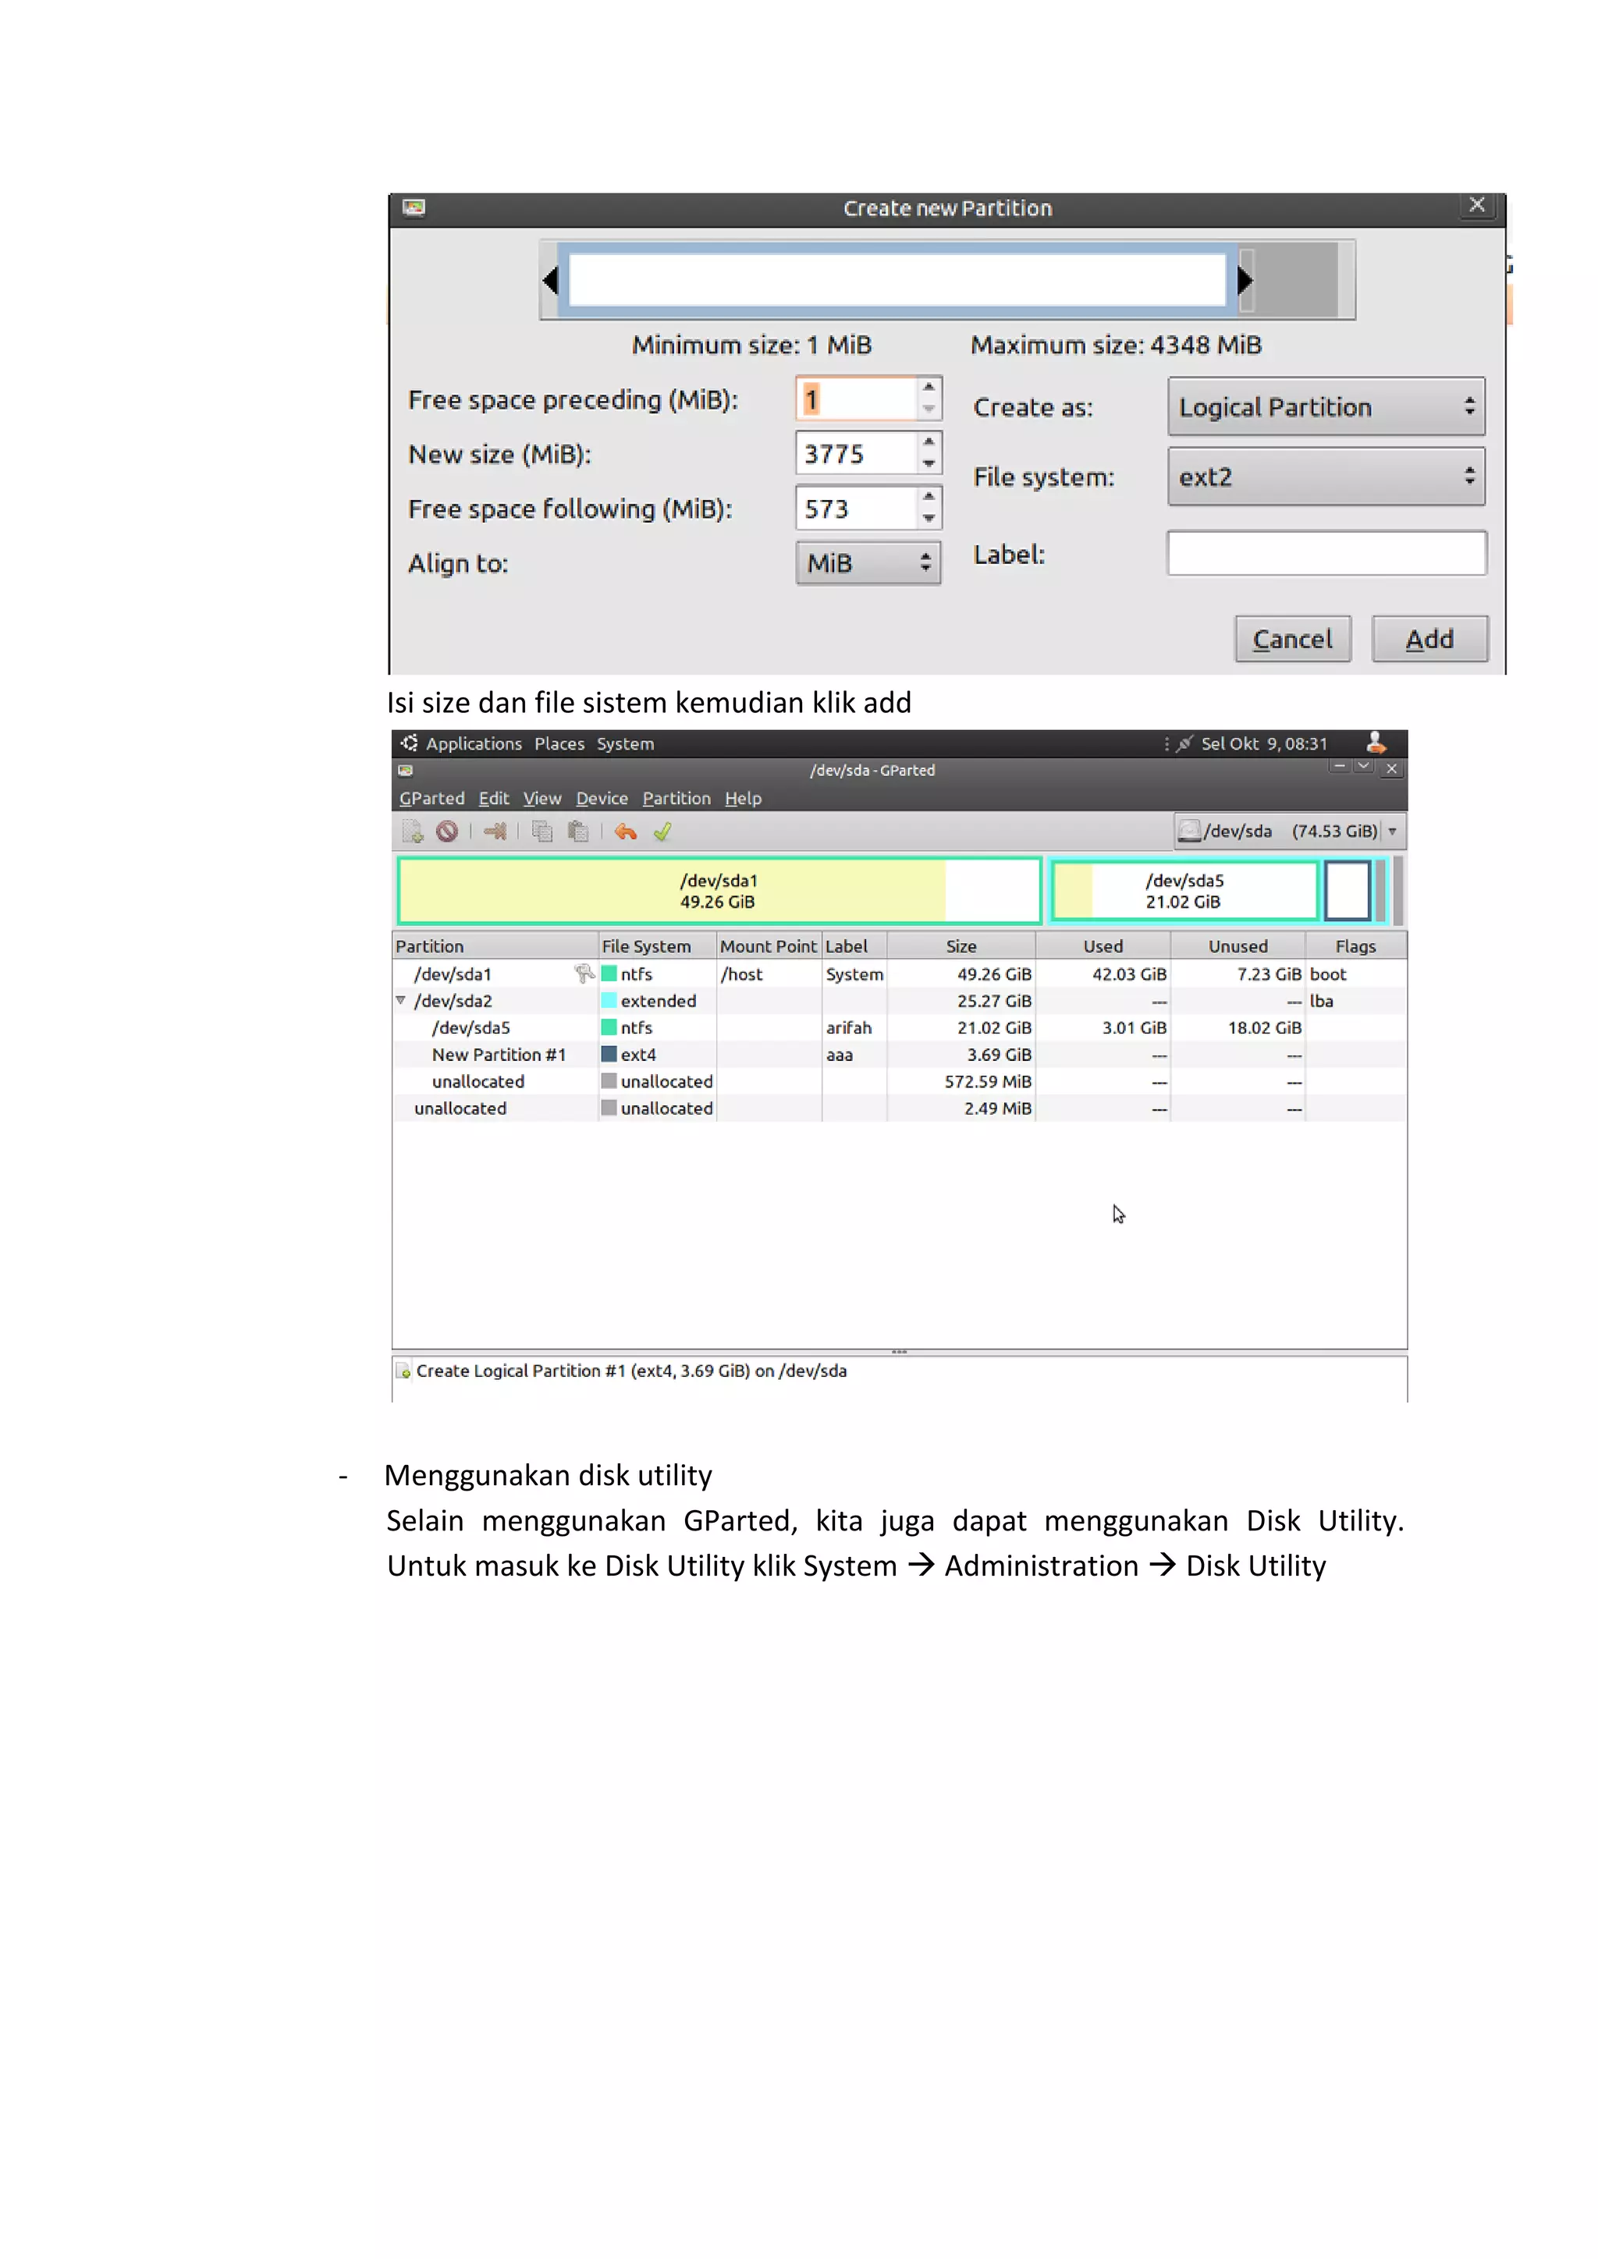Click the Partition column header

(495, 945)
